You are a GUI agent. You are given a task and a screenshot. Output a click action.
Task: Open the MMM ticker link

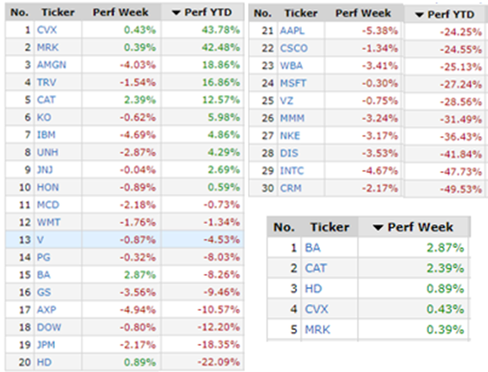coord(292,118)
